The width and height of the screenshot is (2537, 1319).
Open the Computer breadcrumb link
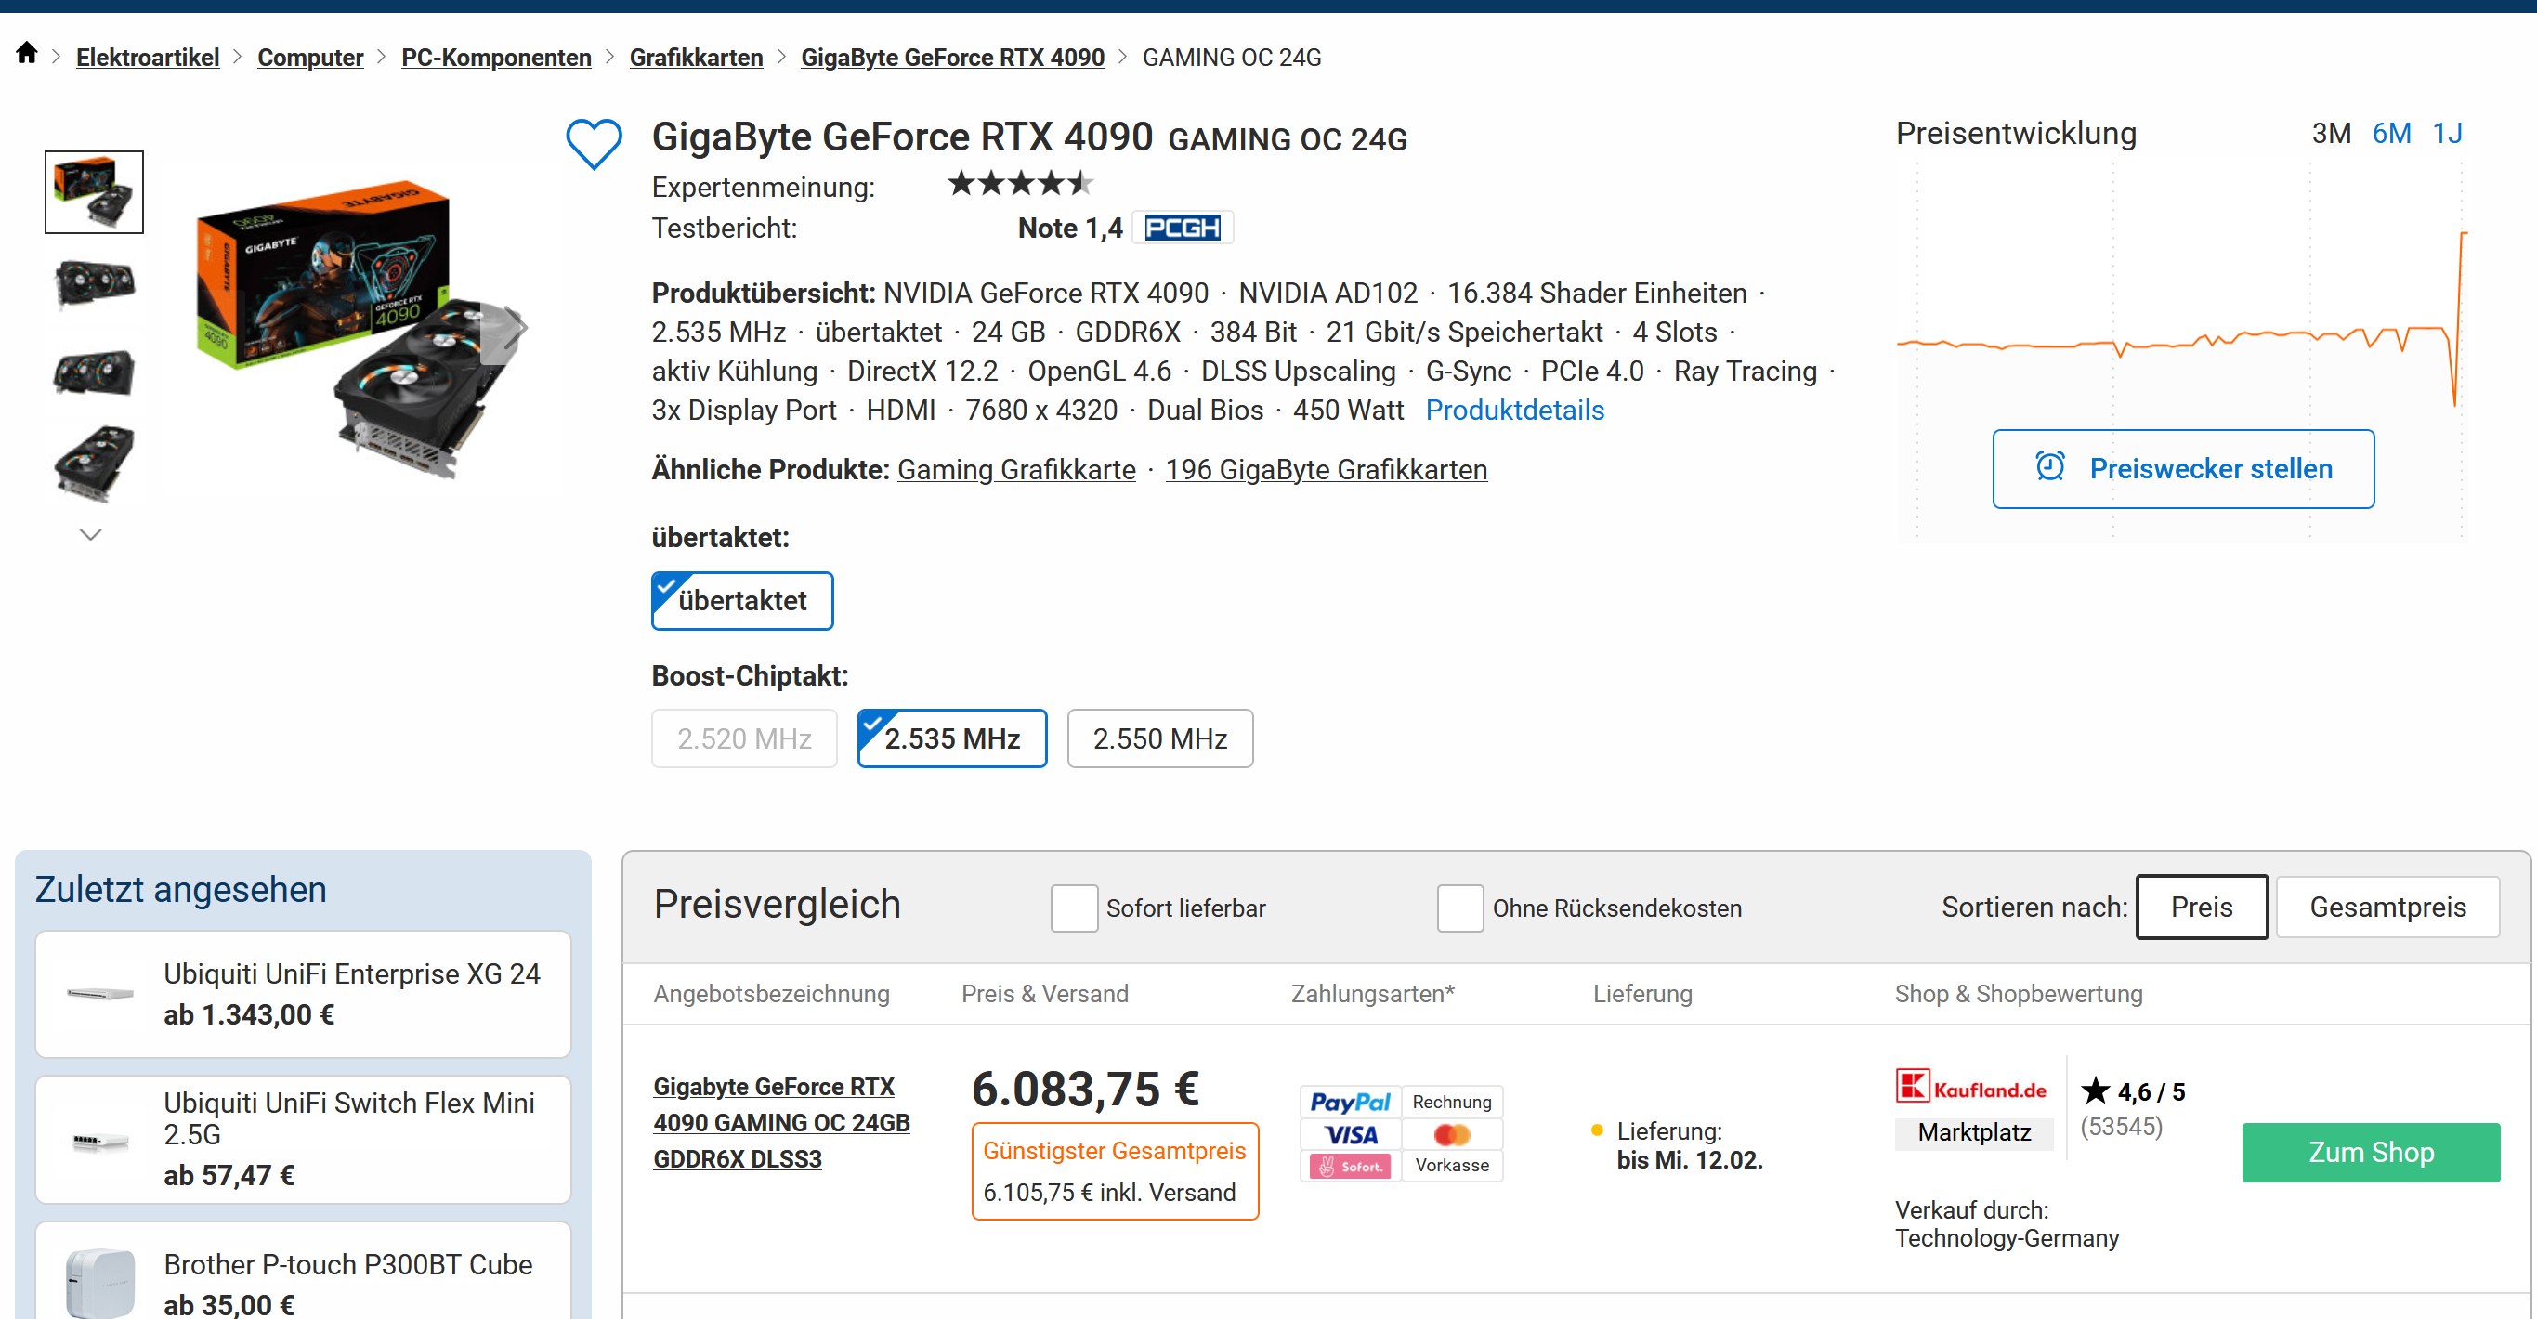coord(310,58)
